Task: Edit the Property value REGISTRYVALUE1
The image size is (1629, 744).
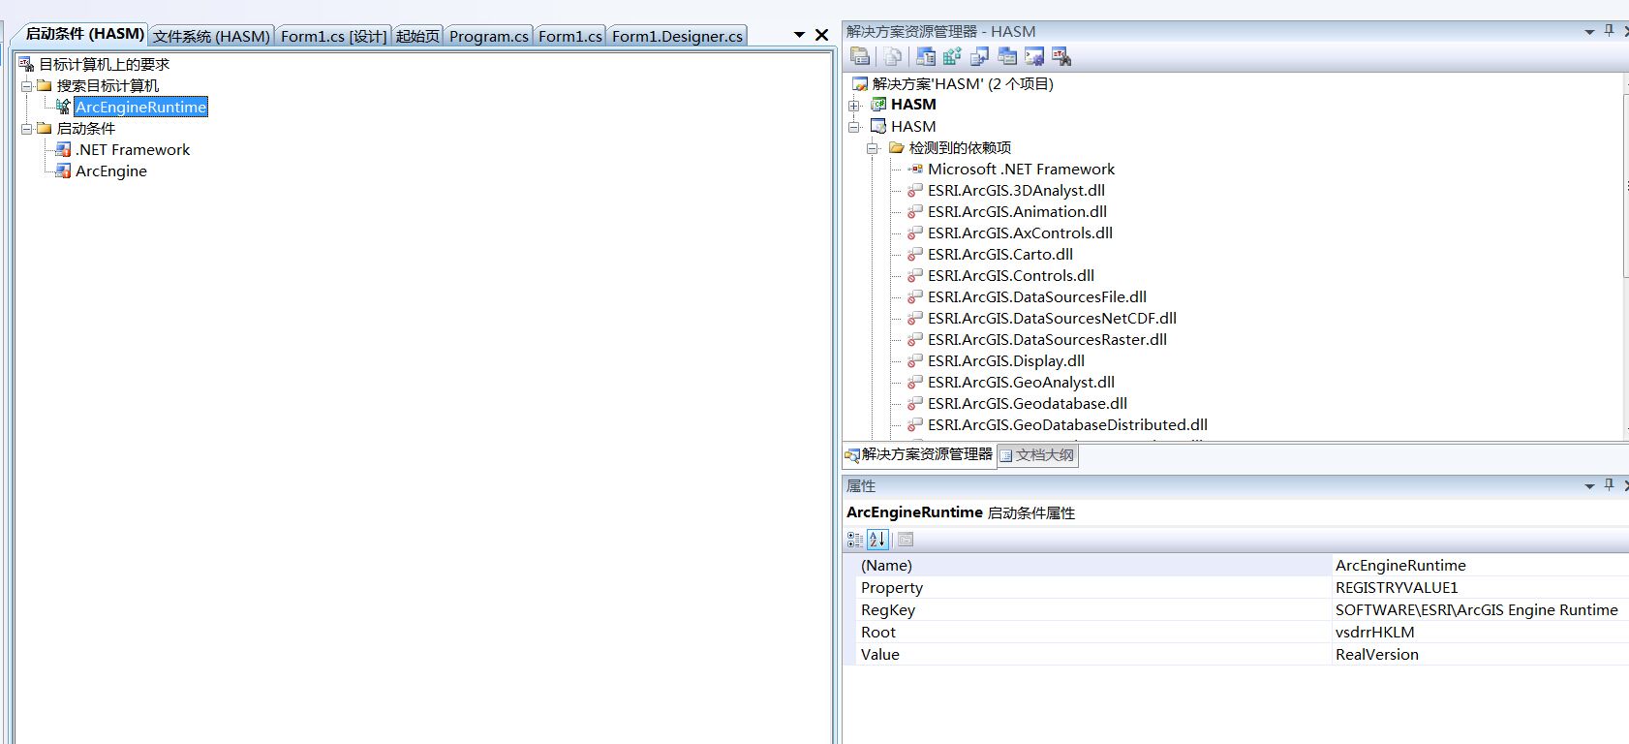Action: (x=1480, y=587)
